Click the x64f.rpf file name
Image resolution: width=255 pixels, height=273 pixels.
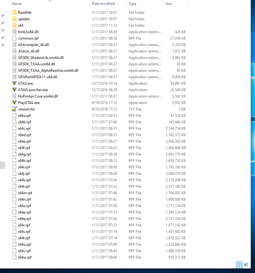pos(24,148)
